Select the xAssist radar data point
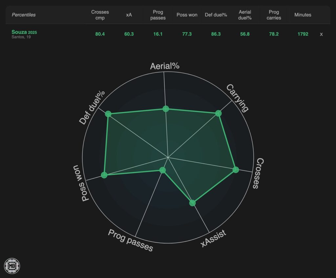Image resolution: width=336 pixels, height=278 pixels. click(x=193, y=203)
